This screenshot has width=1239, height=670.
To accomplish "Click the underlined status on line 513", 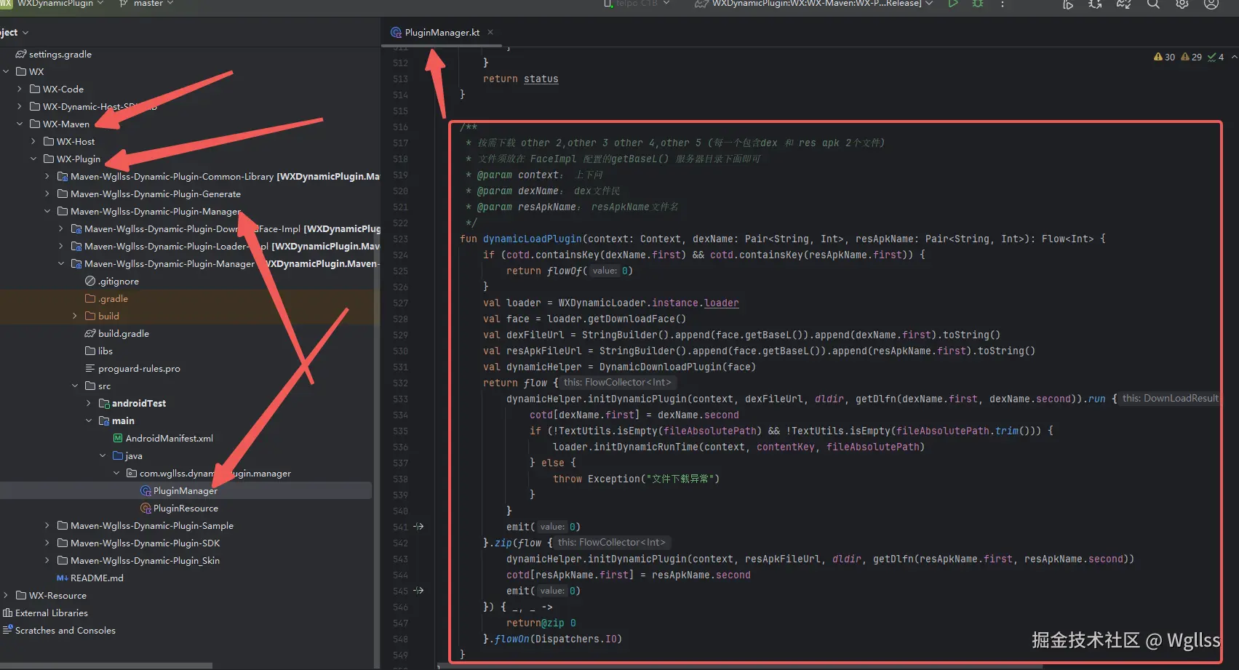I will click(x=541, y=79).
